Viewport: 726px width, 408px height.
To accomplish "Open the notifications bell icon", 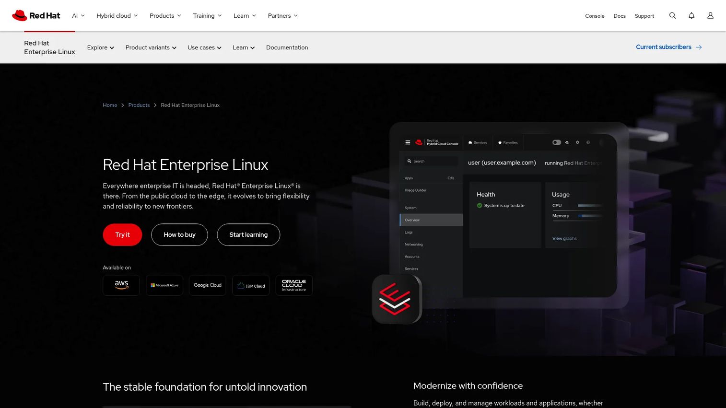I will pos(691,15).
